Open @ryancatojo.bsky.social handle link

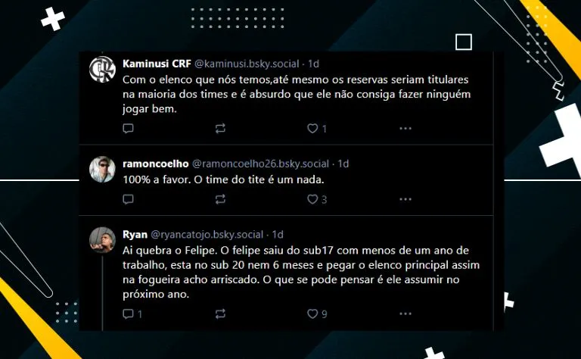click(207, 234)
